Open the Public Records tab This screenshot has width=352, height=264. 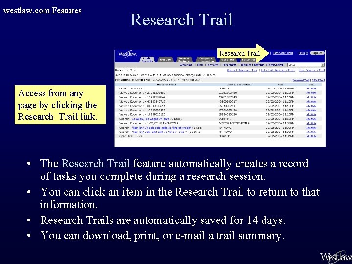click(147, 60)
